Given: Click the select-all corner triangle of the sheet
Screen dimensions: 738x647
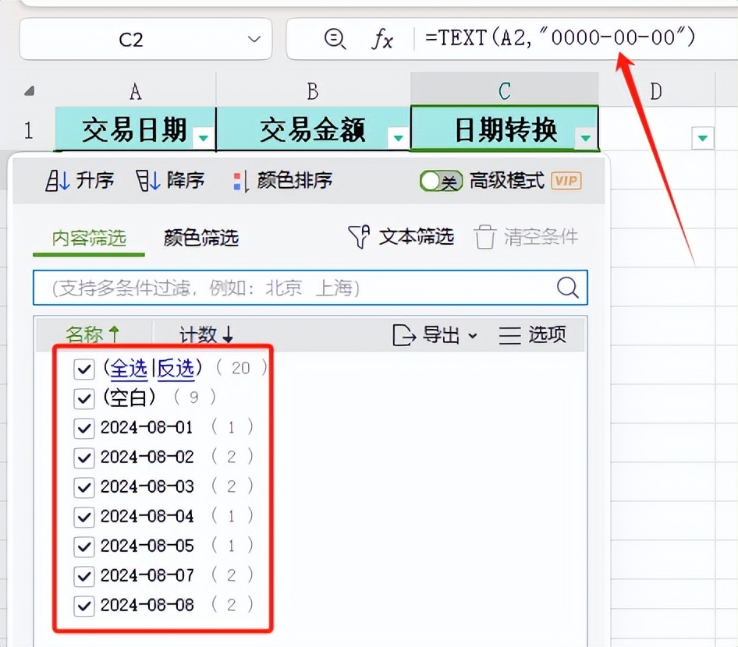Looking at the screenshot, I should (x=29, y=90).
